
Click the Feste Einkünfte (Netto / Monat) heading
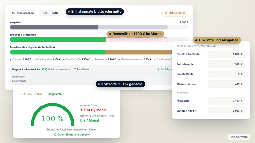(196, 46)
